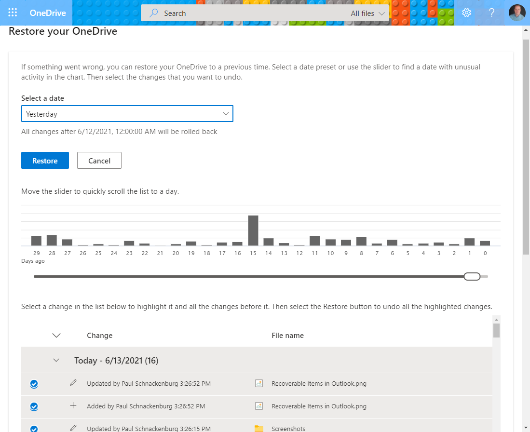The image size is (530, 432).
Task: Open the user profile picture menu
Action: point(517,13)
